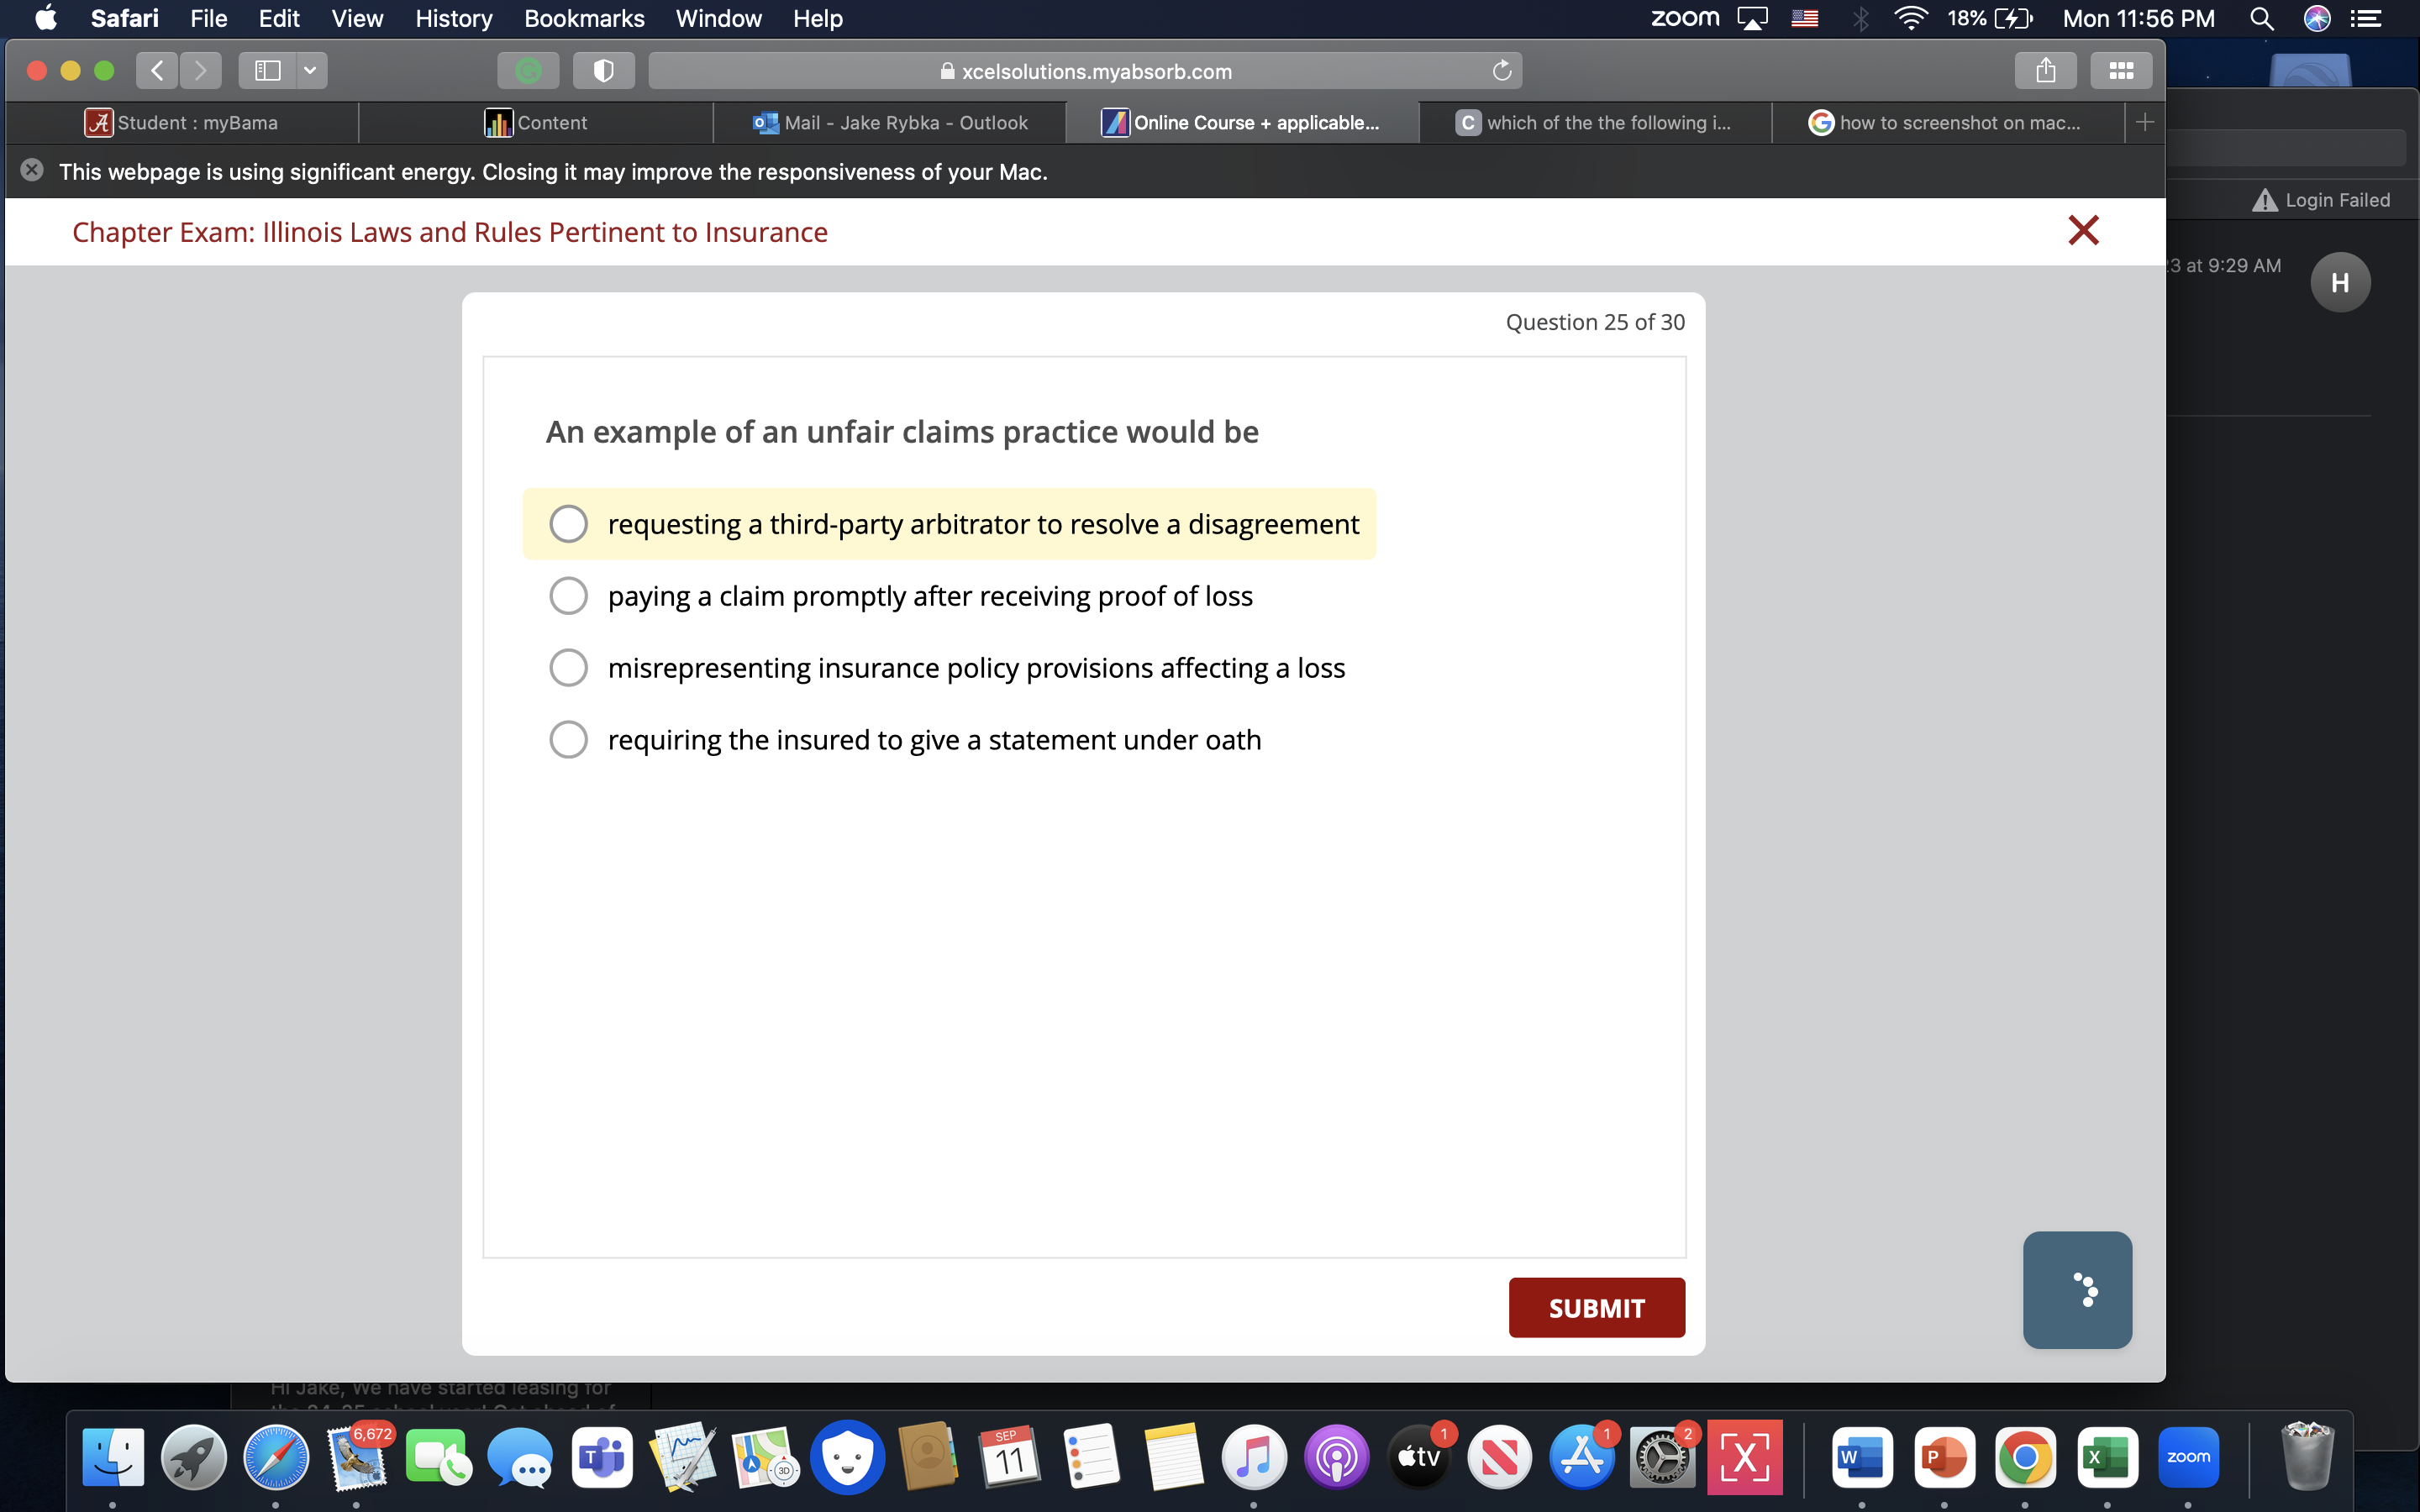This screenshot has width=2420, height=1512.
Task: Click Safari's reload page icon
Action: [x=1501, y=70]
